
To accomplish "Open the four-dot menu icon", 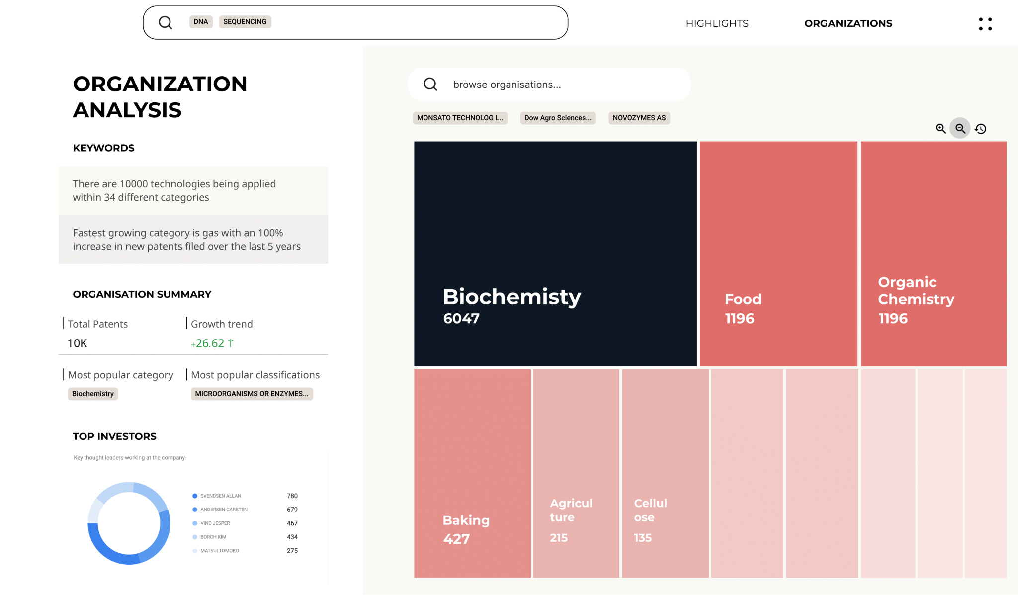I will 985,24.
